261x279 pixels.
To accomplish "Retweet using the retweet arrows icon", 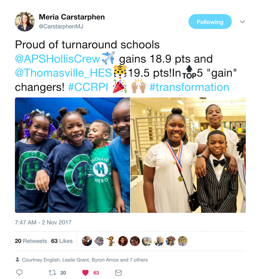I will pyautogui.click(x=52, y=273).
